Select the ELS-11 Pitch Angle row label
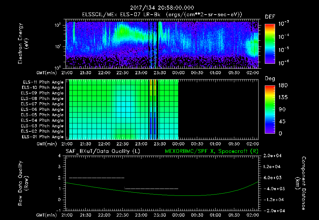 pos(43,82)
